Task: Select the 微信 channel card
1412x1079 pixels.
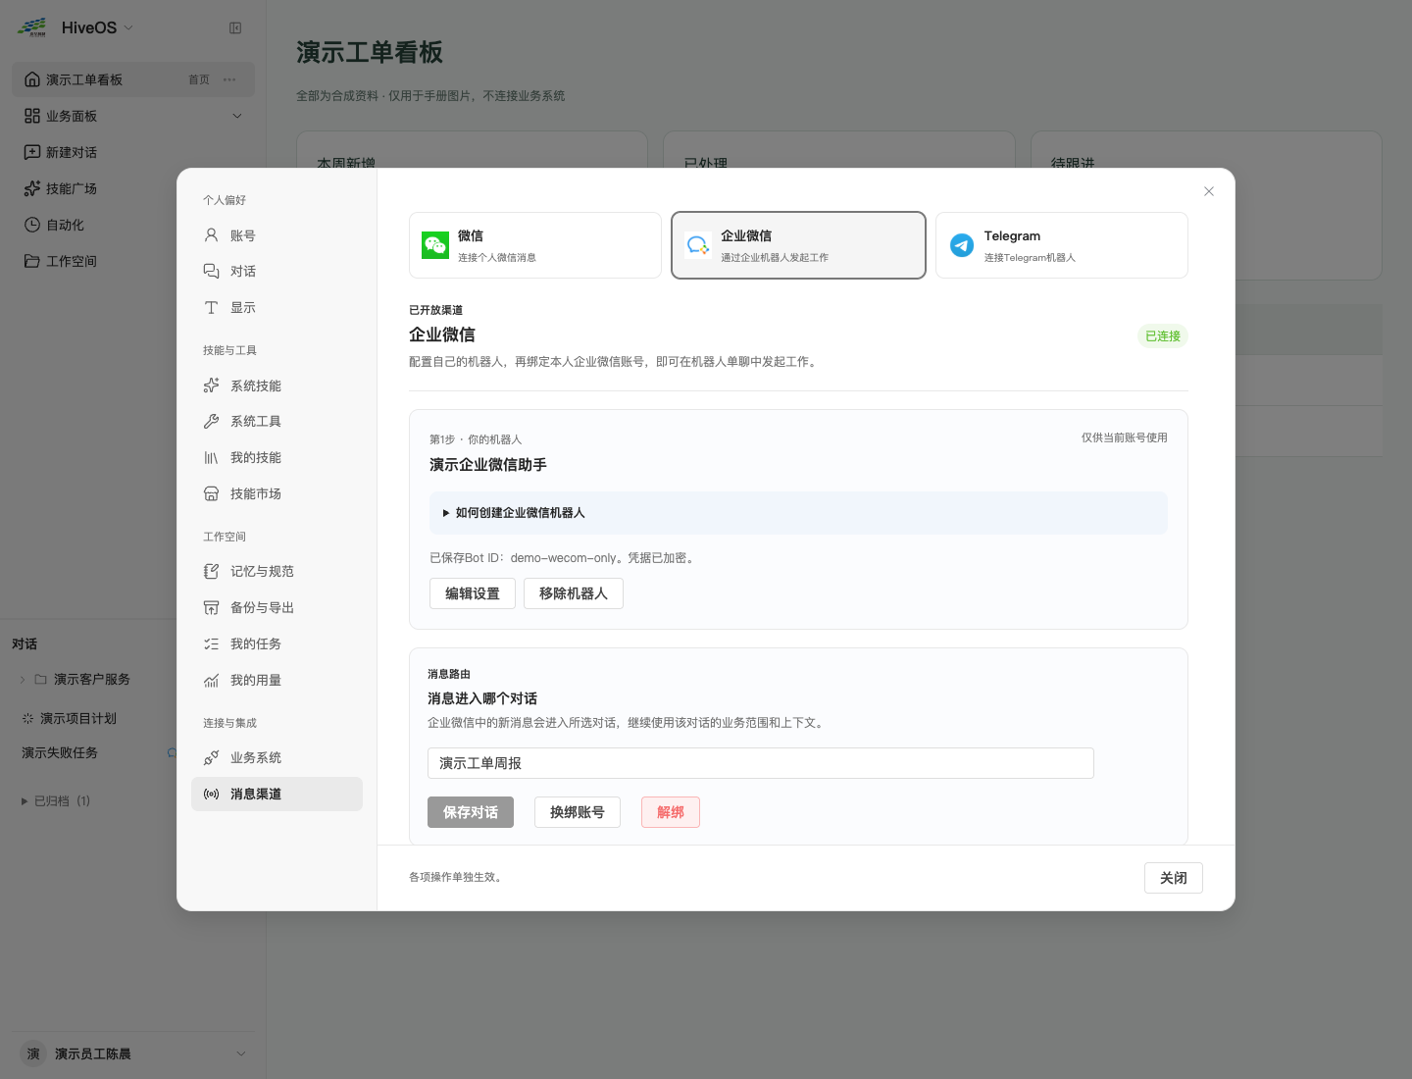Action: 535,245
